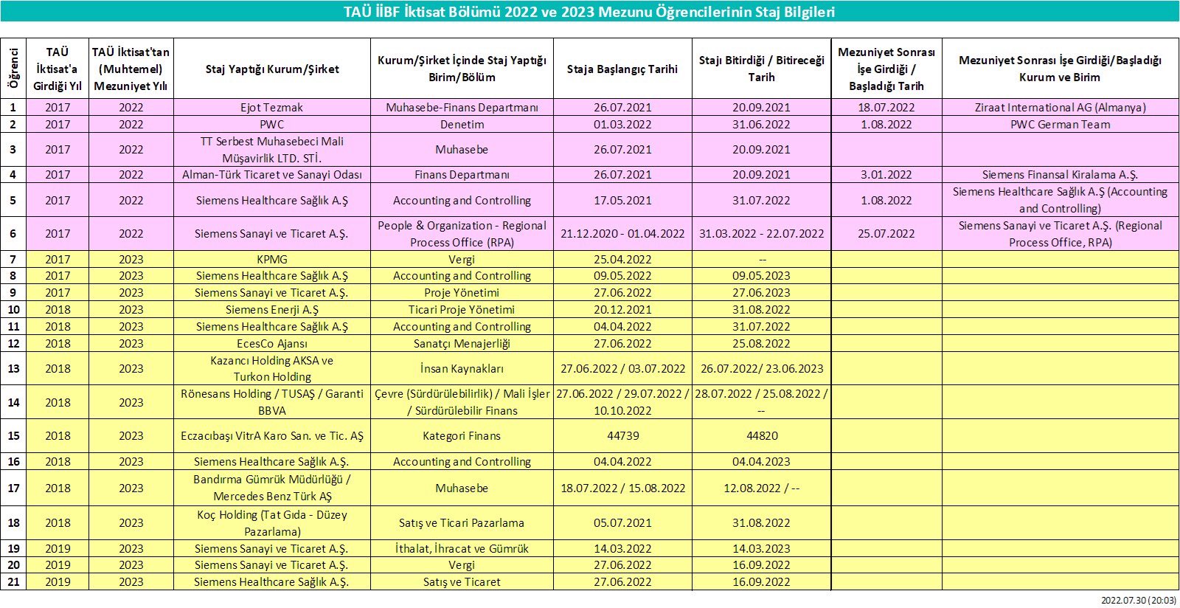The height and width of the screenshot is (608, 1180).
Task: Click the '09.05.2023' end date cell
Action: point(761,275)
